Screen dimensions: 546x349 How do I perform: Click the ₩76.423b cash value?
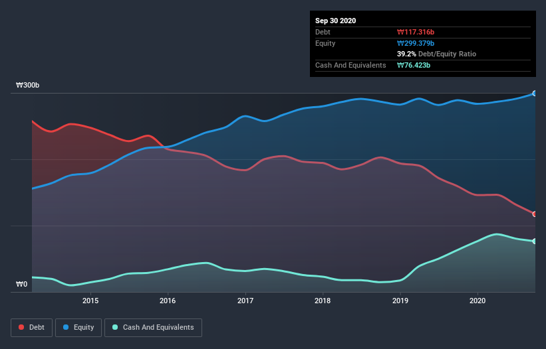[414, 65]
